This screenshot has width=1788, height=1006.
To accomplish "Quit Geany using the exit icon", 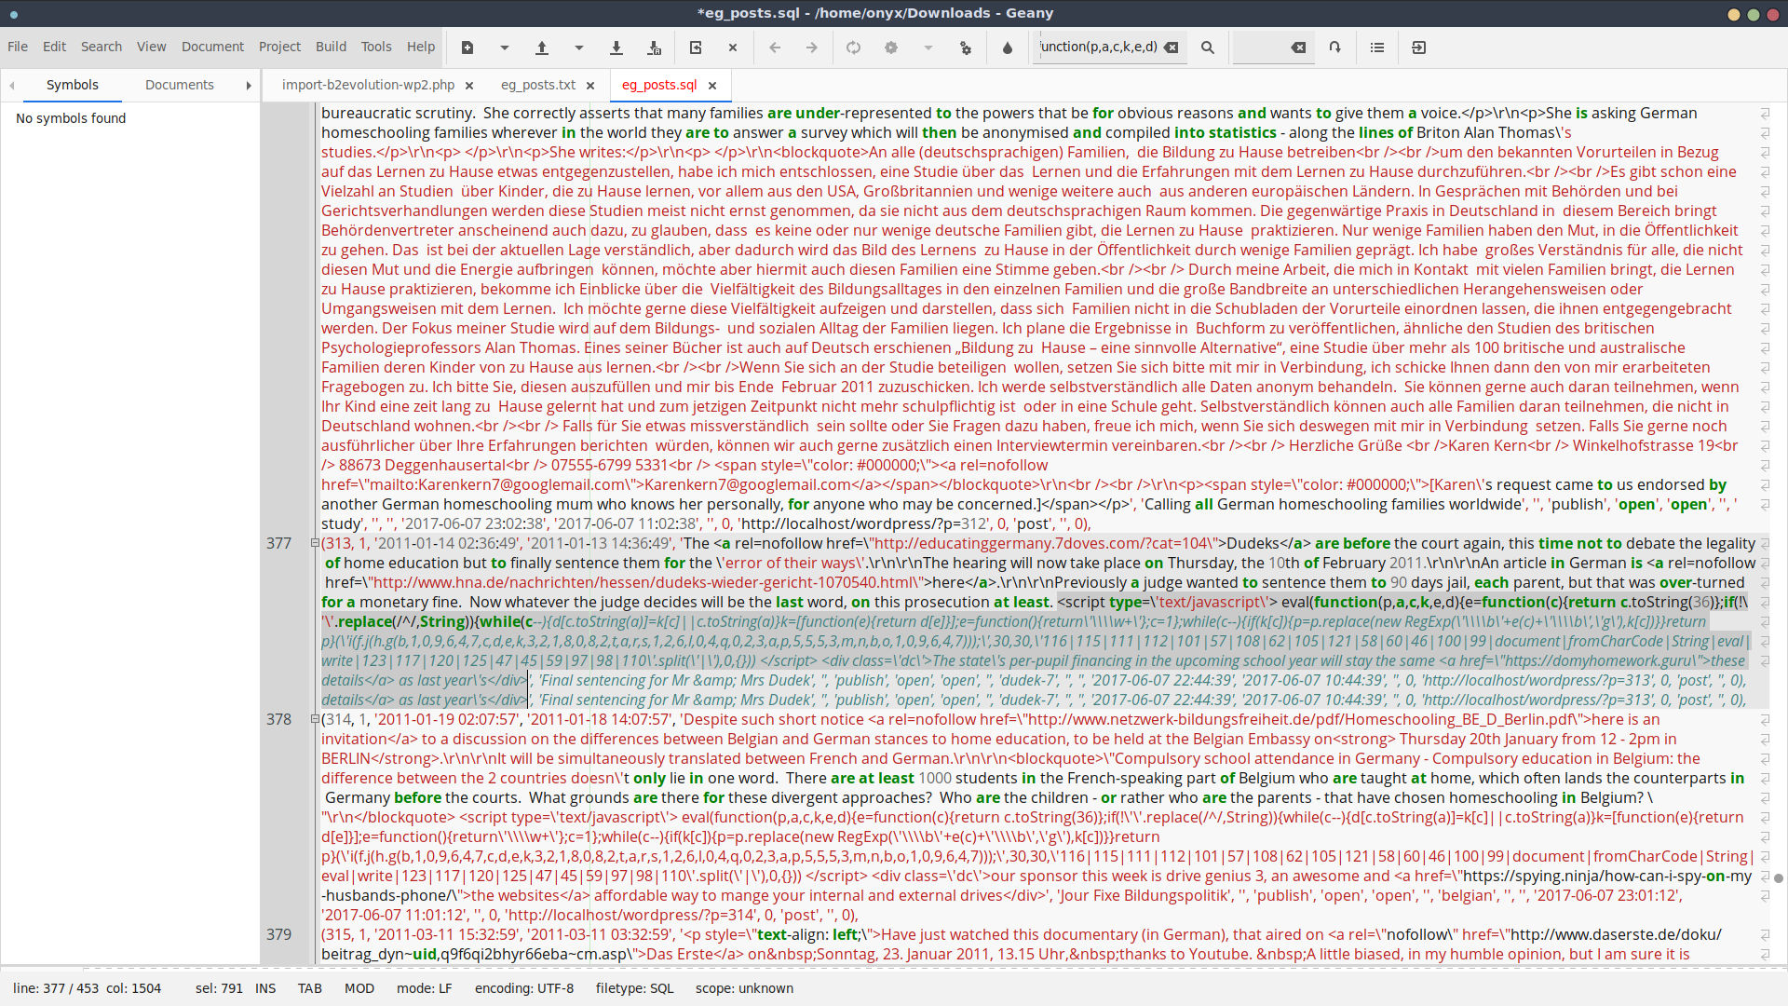I will [1418, 47].
